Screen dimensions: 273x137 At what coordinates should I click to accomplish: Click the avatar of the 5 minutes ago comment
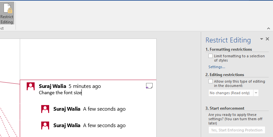pyautogui.click(x=31, y=86)
